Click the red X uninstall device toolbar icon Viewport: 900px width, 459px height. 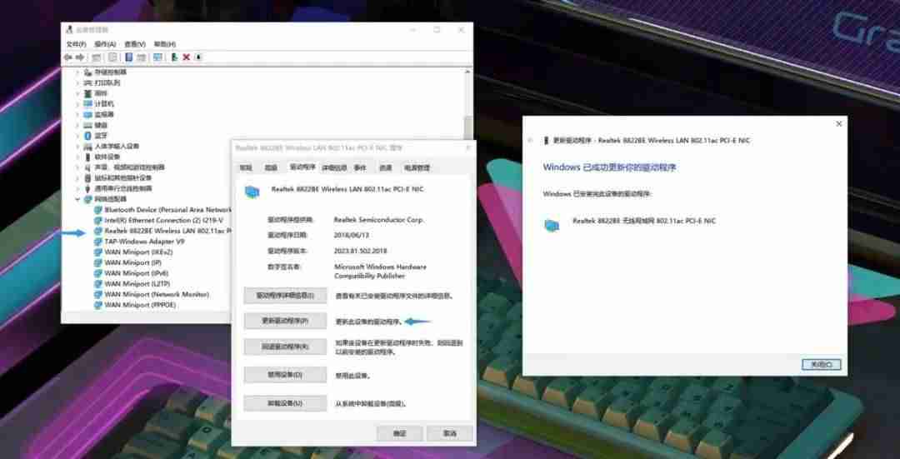(x=187, y=57)
